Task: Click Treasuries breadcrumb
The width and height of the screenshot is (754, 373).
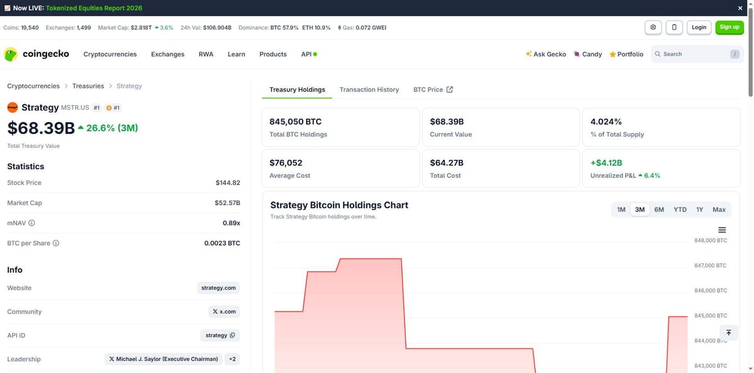Action: click(x=88, y=86)
